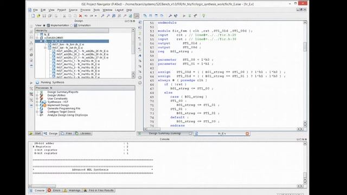Switch to the Files tab
Viewport: 347px width, 195px height.
pyautogui.click(x=67, y=134)
